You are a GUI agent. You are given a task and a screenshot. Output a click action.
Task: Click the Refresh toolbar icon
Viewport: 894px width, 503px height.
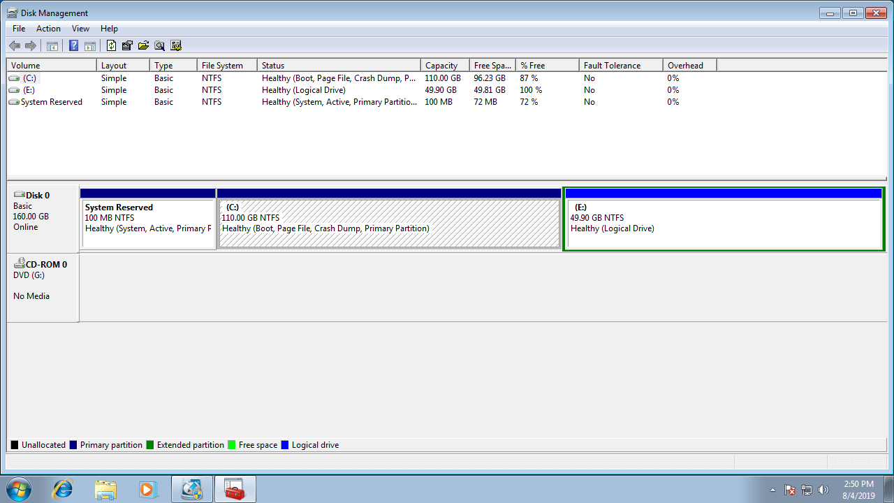pyautogui.click(x=111, y=46)
